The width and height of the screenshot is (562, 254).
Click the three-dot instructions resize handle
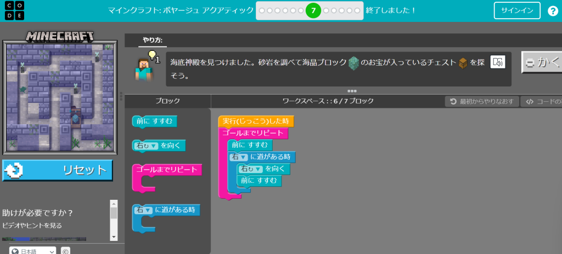[x=351, y=91]
